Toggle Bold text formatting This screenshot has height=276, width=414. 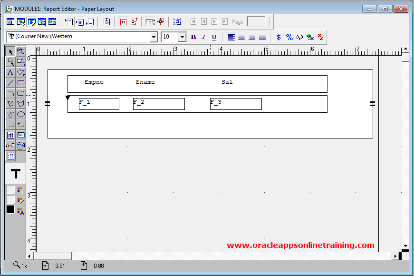(193, 37)
